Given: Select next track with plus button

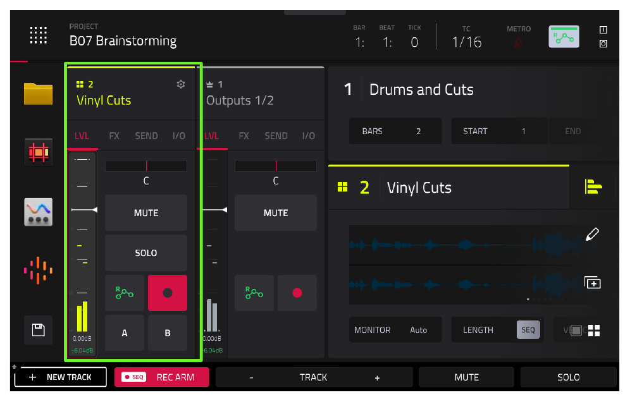Looking at the screenshot, I should [x=377, y=377].
